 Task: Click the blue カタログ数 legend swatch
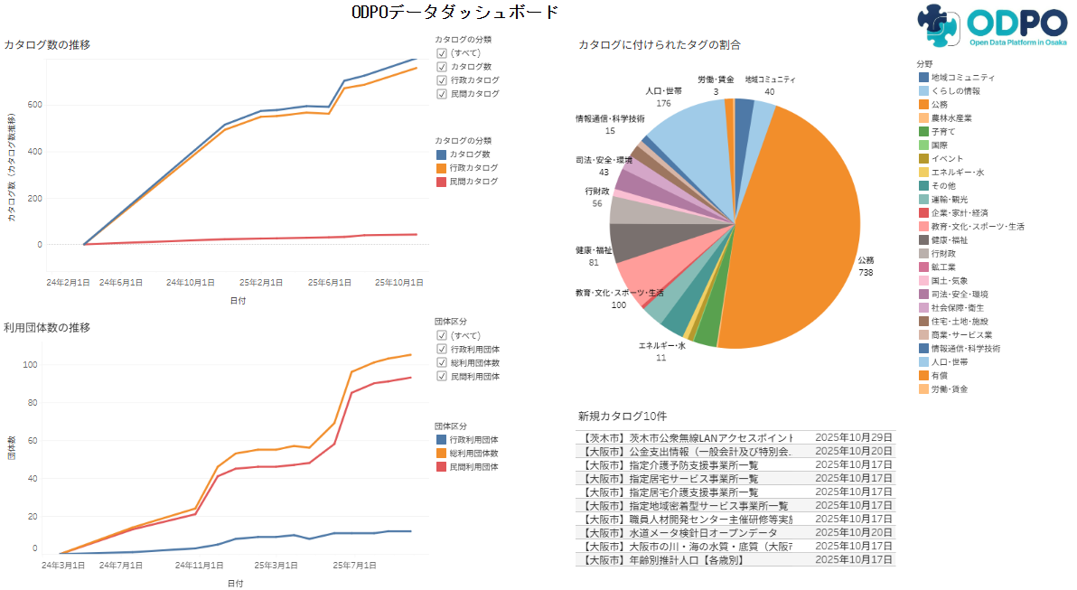click(x=442, y=155)
